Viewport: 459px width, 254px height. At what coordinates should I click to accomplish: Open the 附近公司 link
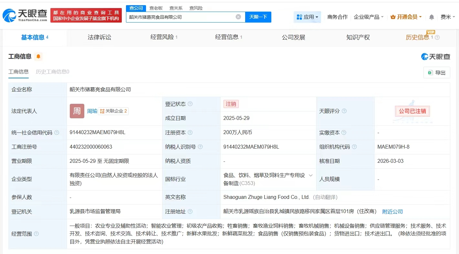point(392,211)
